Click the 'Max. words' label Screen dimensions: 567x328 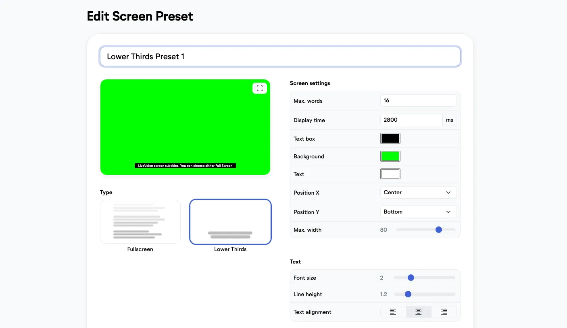(x=308, y=101)
